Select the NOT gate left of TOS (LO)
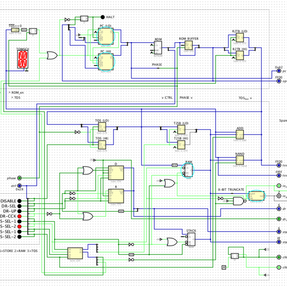The height and width of the screenshot is (287, 287). point(77,132)
